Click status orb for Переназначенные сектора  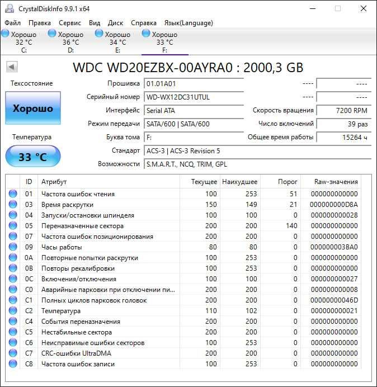pos(13,225)
